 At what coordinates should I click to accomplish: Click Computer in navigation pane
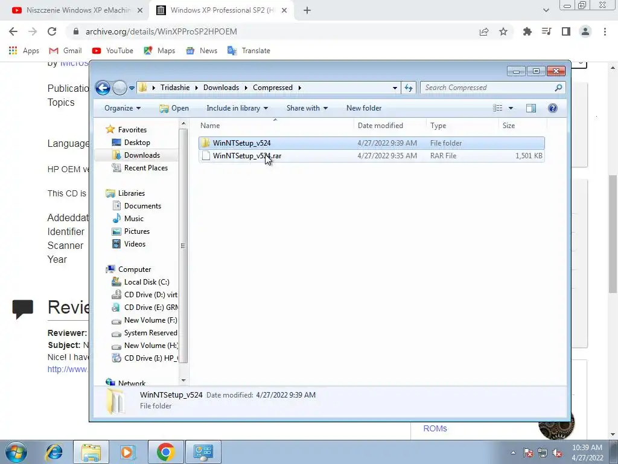[x=135, y=269]
